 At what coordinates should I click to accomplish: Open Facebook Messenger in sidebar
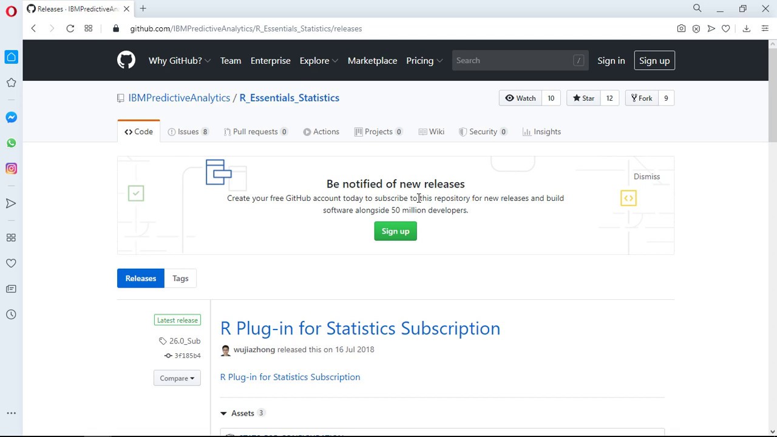[x=11, y=117]
